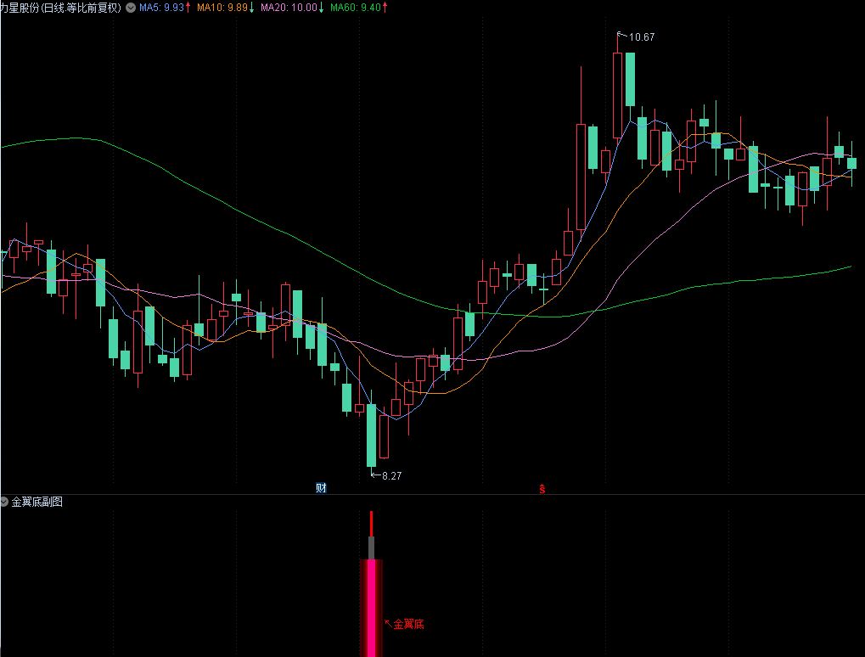Select the MA5: 9.93 indicator label
865x657 pixels.
point(161,8)
